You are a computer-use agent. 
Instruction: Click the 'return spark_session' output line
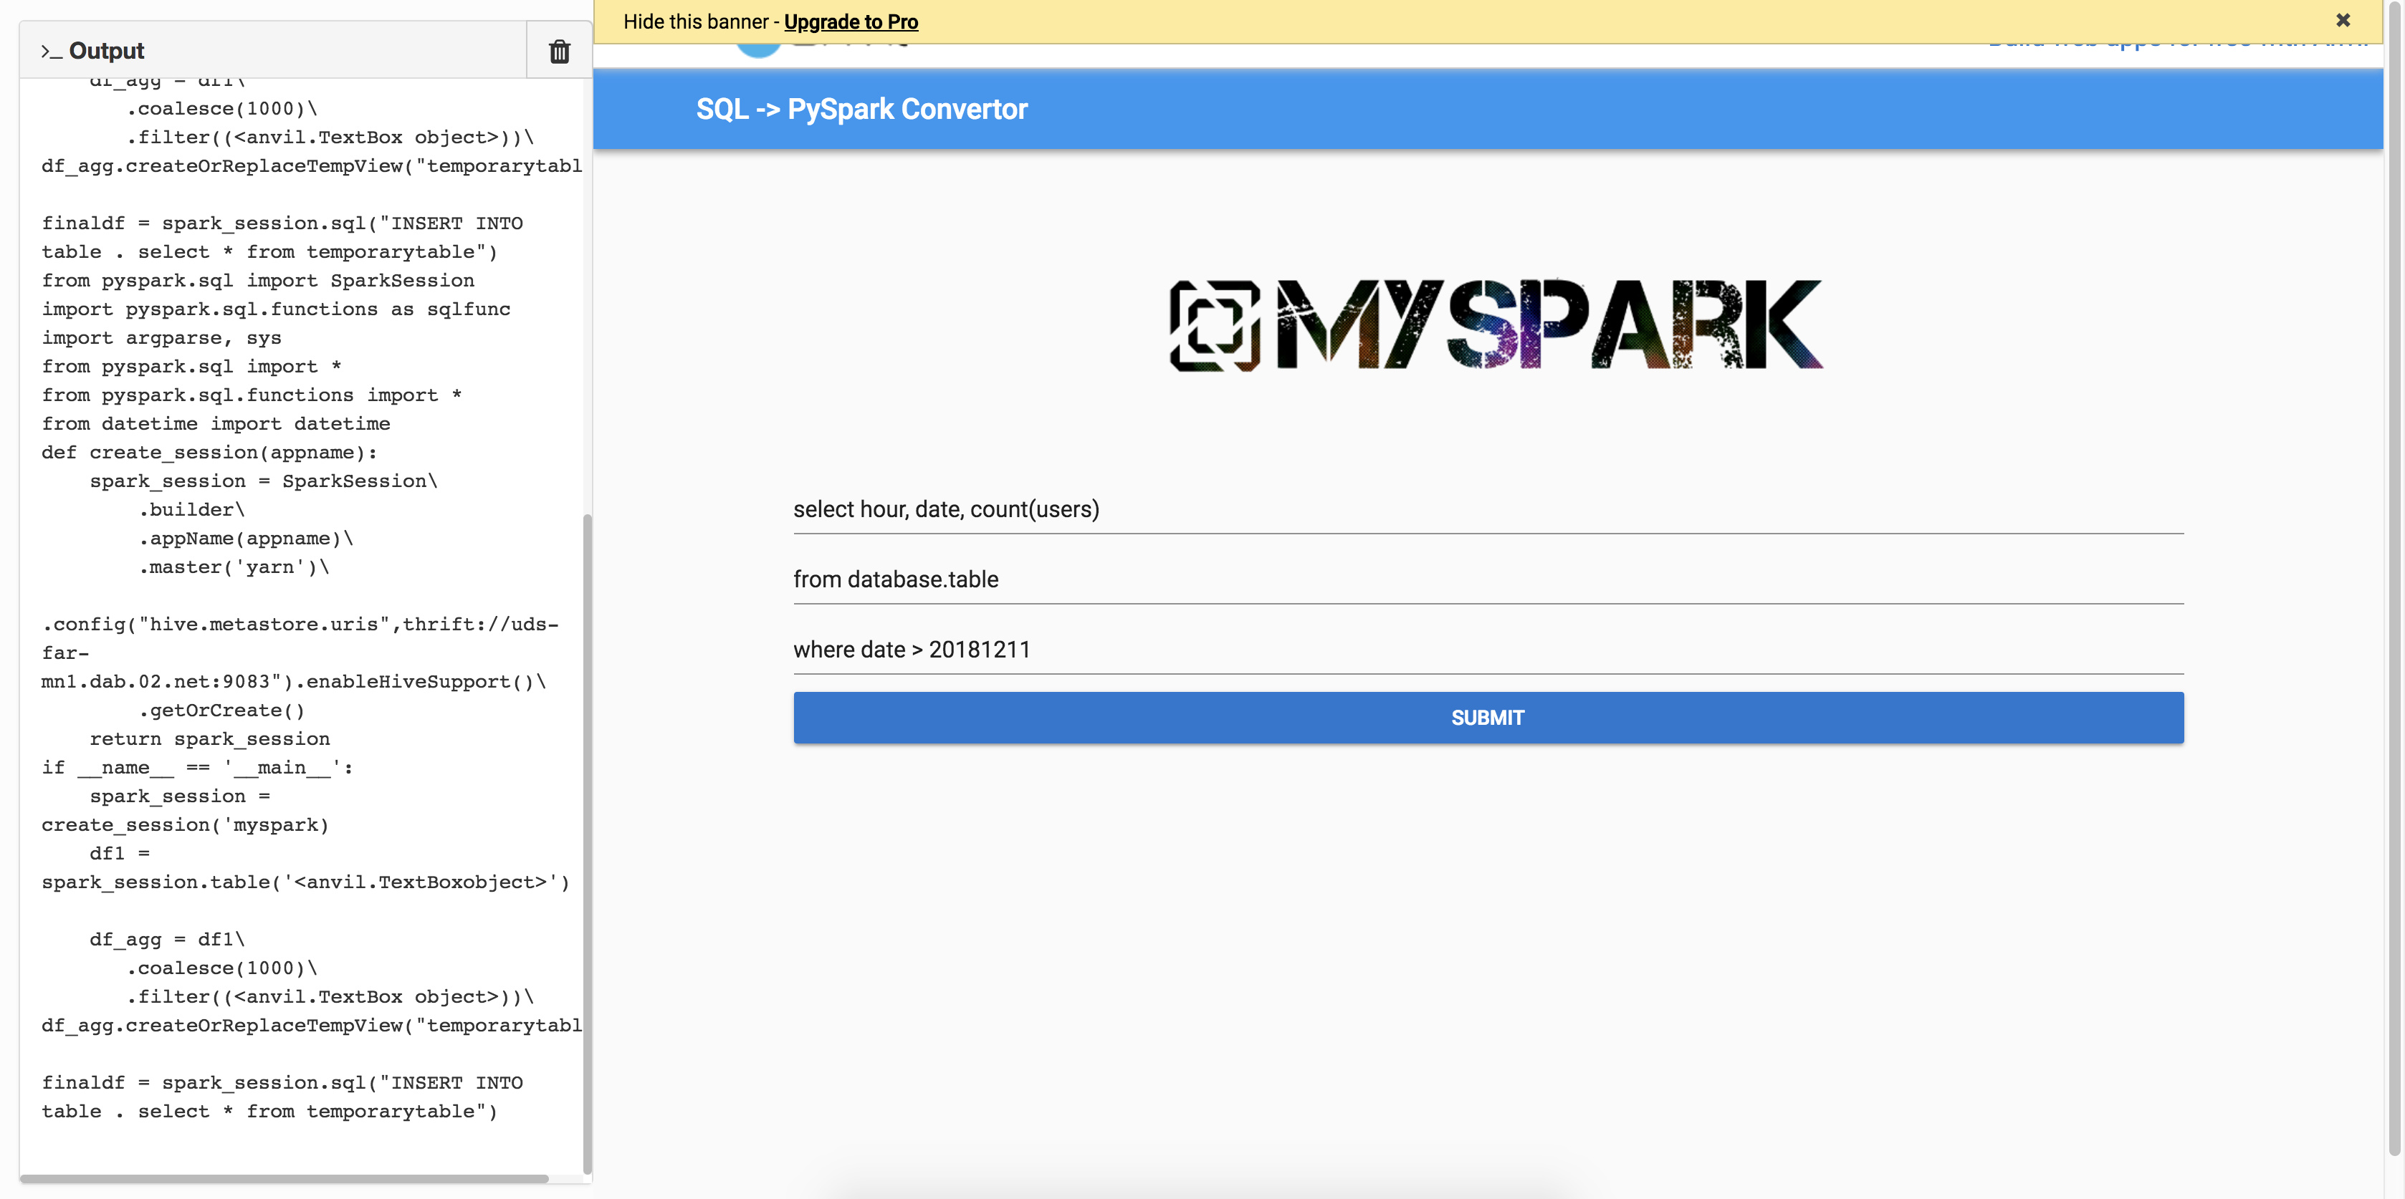pos(210,739)
